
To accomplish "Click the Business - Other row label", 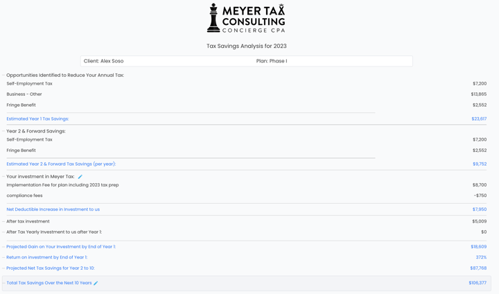I will coord(24,94).
